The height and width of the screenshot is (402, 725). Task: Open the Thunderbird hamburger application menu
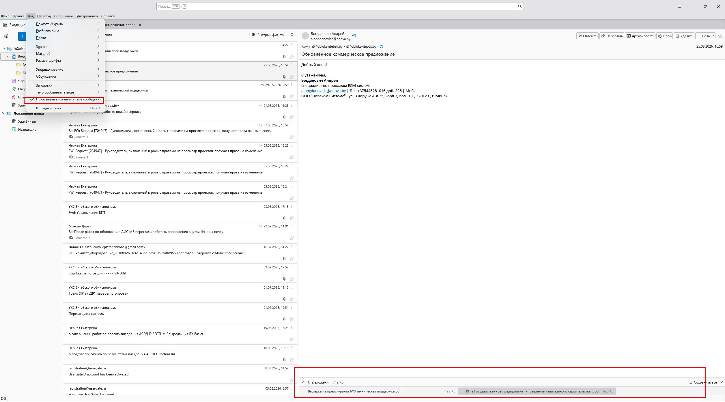679,6
